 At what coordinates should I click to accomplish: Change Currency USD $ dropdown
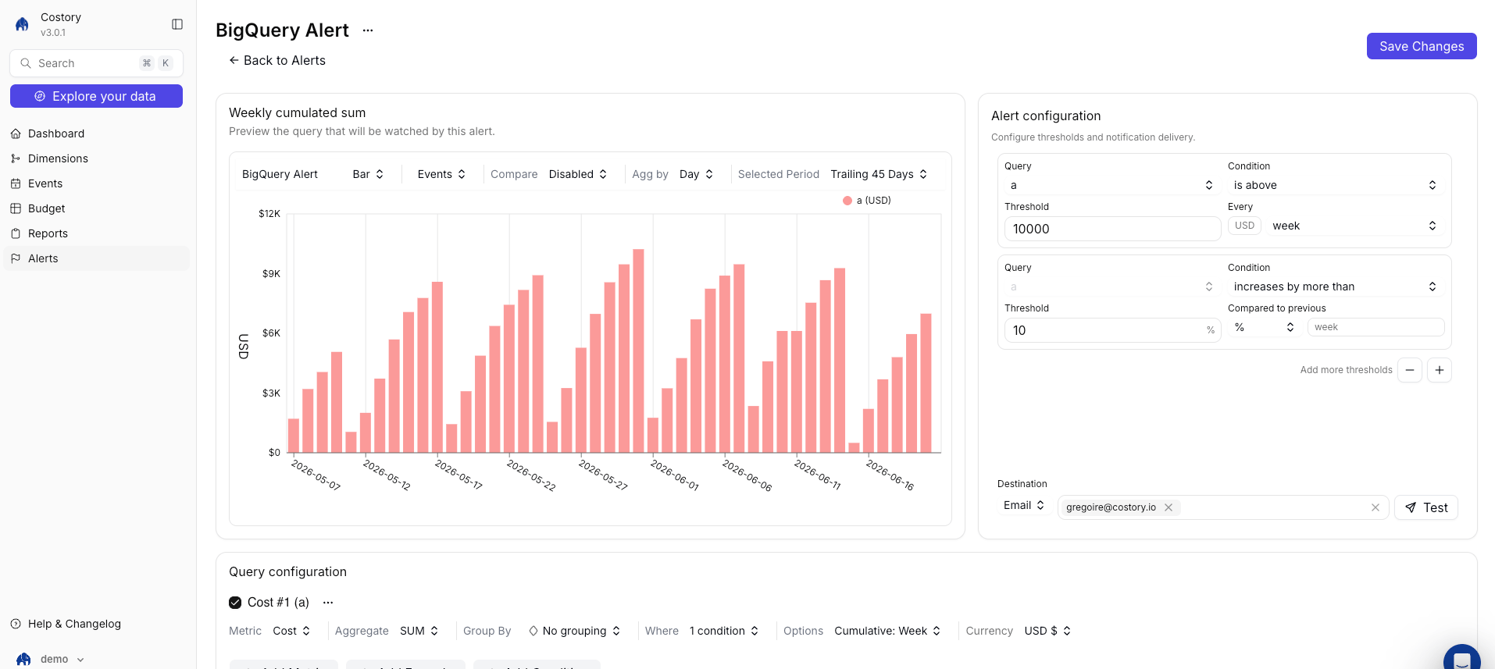(1047, 631)
